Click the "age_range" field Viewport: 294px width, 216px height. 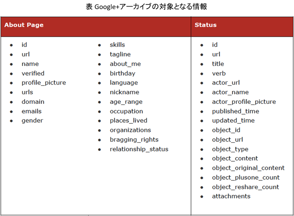[126, 102]
